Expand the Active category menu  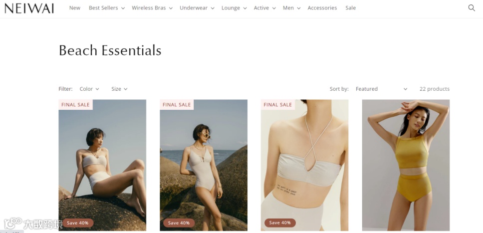(x=264, y=8)
